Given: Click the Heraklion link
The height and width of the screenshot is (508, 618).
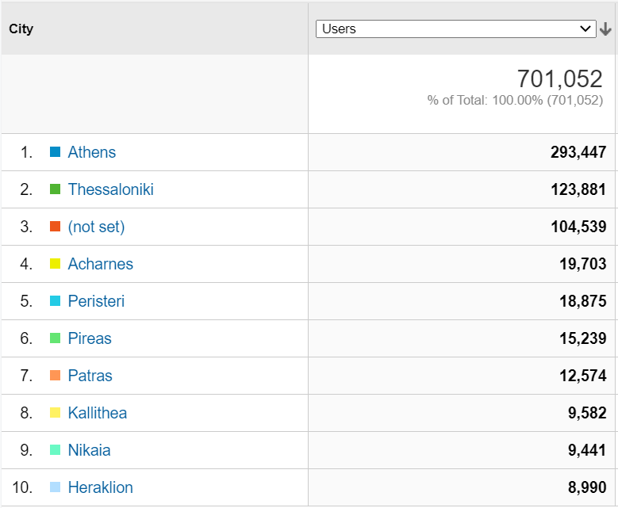Looking at the screenshot, I should 101,487.
